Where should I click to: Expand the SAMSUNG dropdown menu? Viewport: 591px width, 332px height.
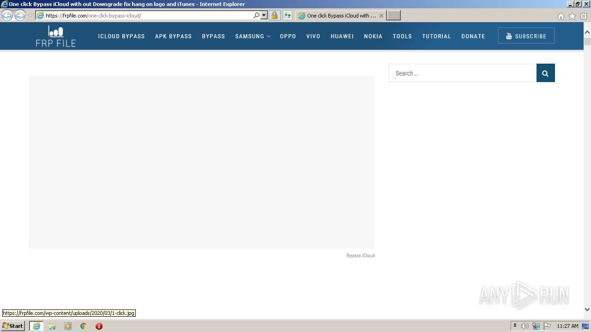(x=253, y=36)
